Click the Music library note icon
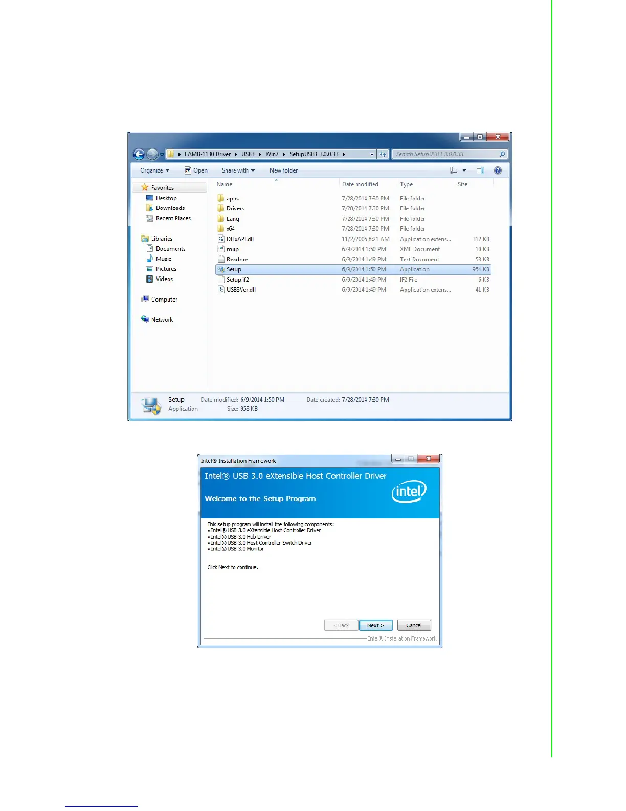This screenshot has width=626, height=811. [149, 259]
